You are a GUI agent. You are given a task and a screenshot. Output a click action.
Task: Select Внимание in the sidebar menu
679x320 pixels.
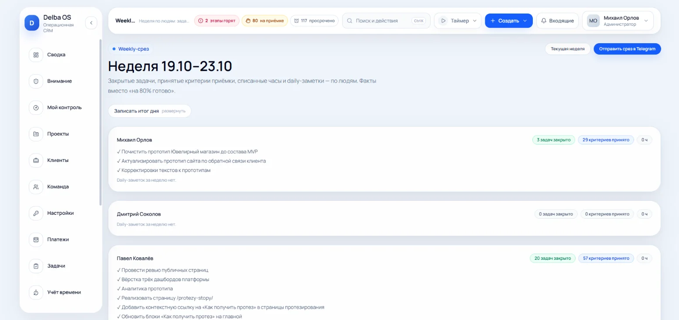click(59, 81)
